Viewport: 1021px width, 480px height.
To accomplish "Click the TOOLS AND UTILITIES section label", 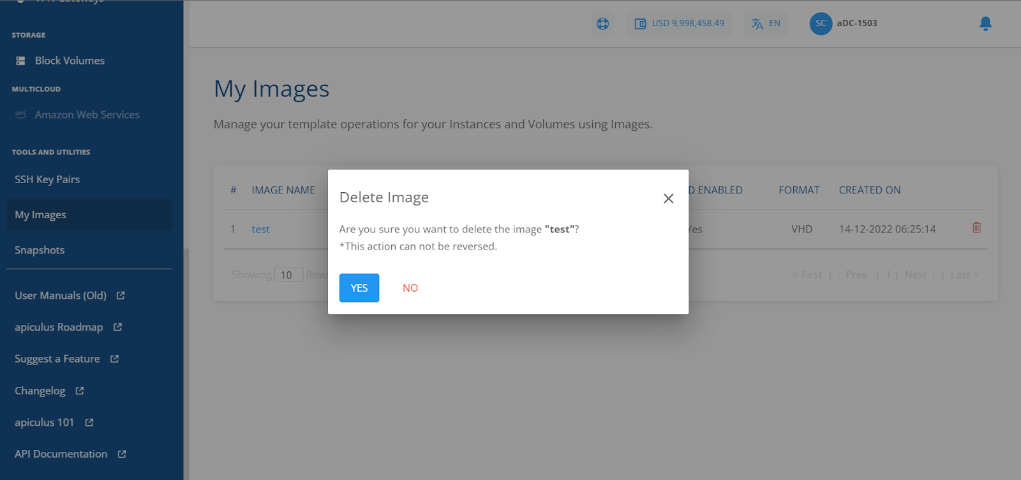I will click(x=51, y=153).
